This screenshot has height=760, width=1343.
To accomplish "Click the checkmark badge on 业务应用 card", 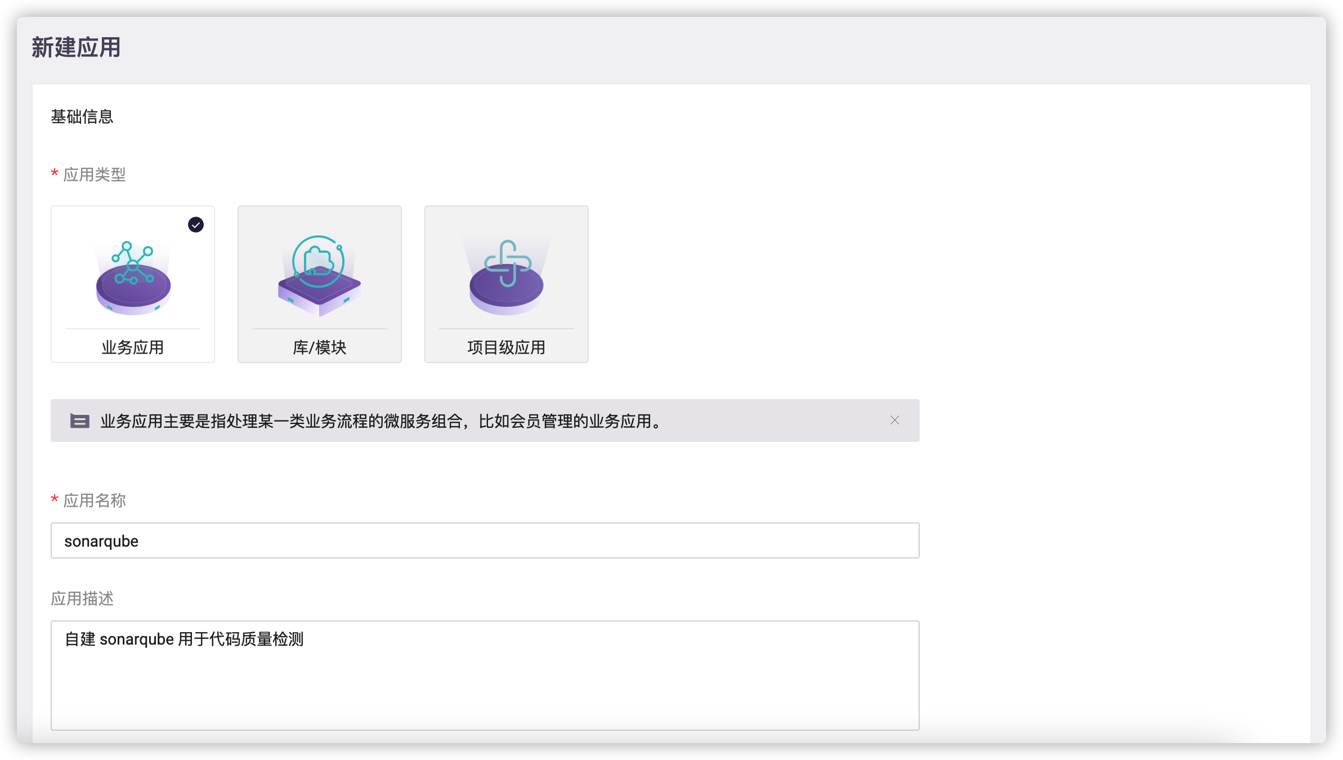I will [195, 225].
